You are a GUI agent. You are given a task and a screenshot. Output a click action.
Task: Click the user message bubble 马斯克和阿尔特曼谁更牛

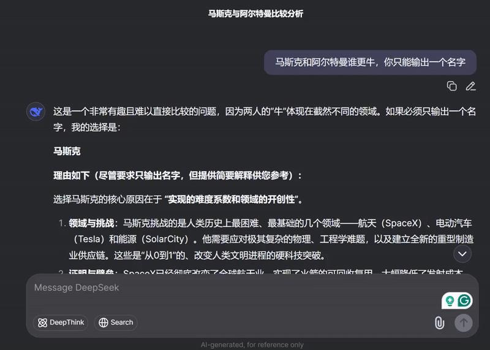pyautogui.click(x=370, y=63)
